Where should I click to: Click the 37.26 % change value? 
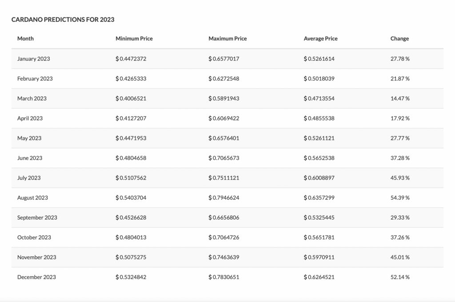point(400,237)
